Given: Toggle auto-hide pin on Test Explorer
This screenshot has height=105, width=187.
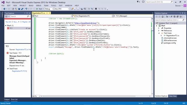Looking at the screenshot, I should click(27, 13).
